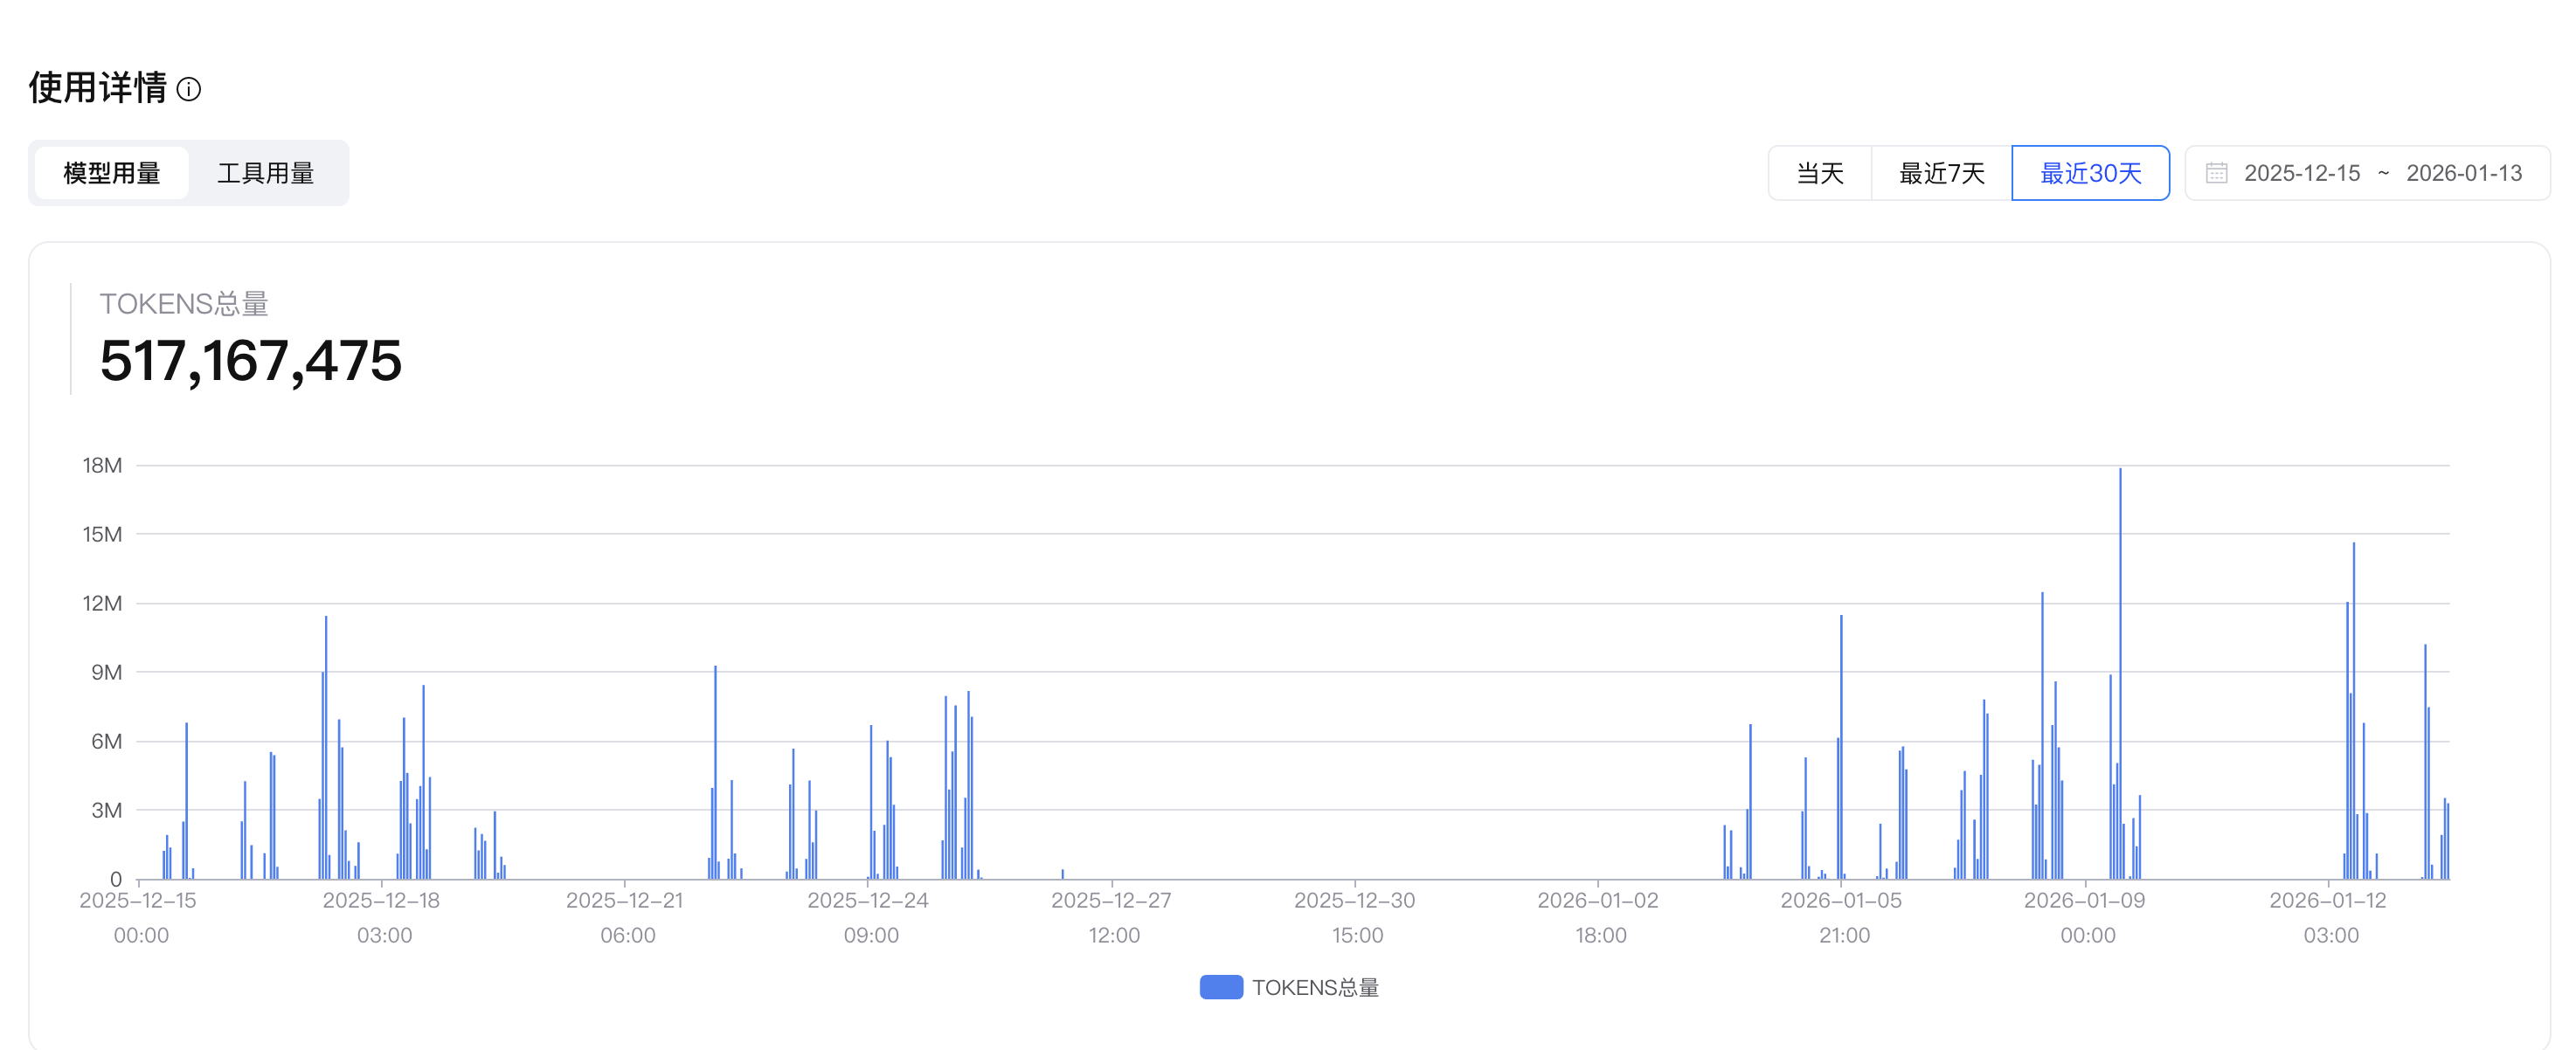
Task: Click the calendar icon in date range picker
Action: click(x=2216, y=173)
